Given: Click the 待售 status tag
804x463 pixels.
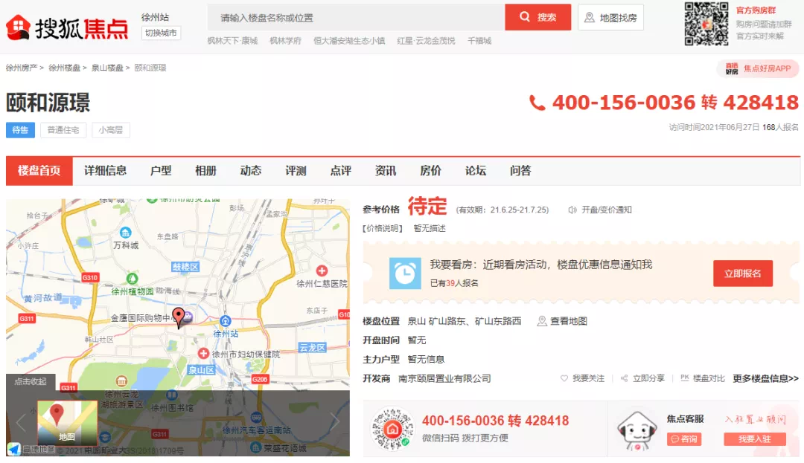Looking at the screenshot, I should coord(21,130).
